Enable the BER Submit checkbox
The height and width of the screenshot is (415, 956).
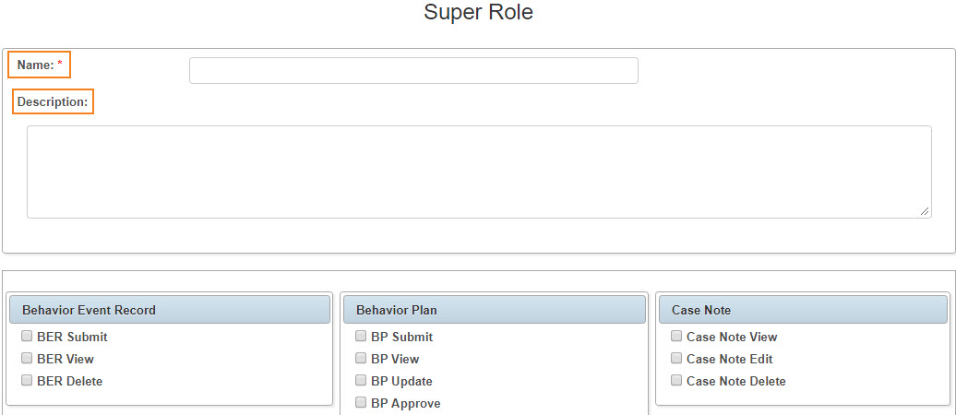(27, 336)
